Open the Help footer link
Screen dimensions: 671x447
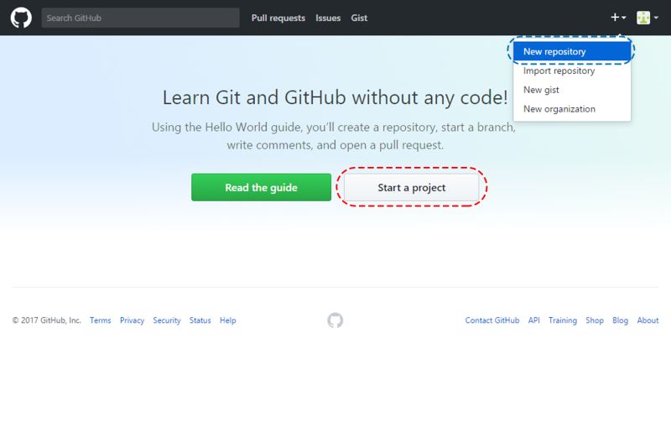click(227, 320)
